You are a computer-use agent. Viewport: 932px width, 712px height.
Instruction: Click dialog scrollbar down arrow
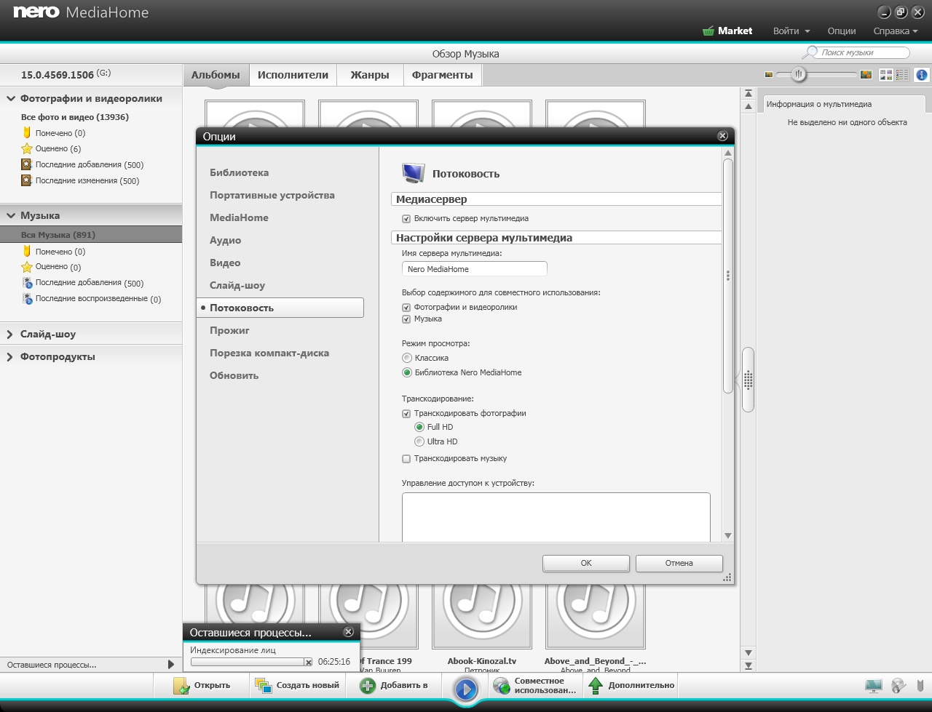tap(728, 536)
